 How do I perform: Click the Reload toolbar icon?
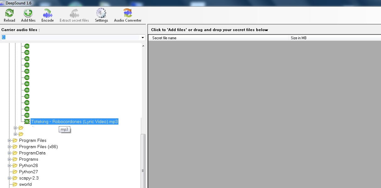pos(9,13)
